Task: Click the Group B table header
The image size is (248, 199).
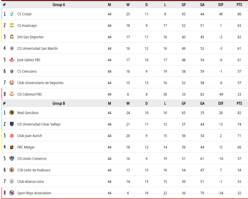Action: pos(59,103)
